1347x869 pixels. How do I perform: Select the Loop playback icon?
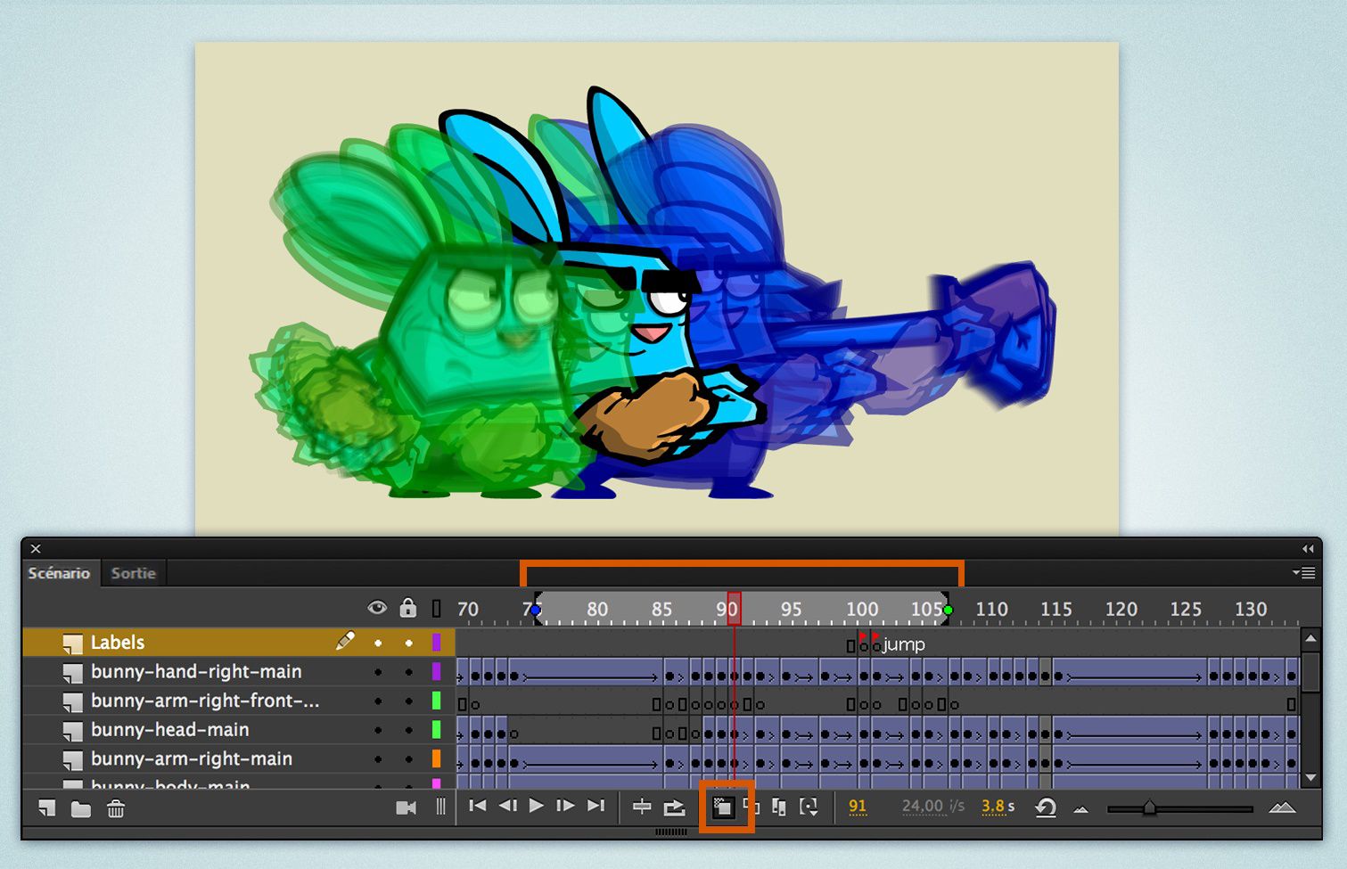(674, 807)
